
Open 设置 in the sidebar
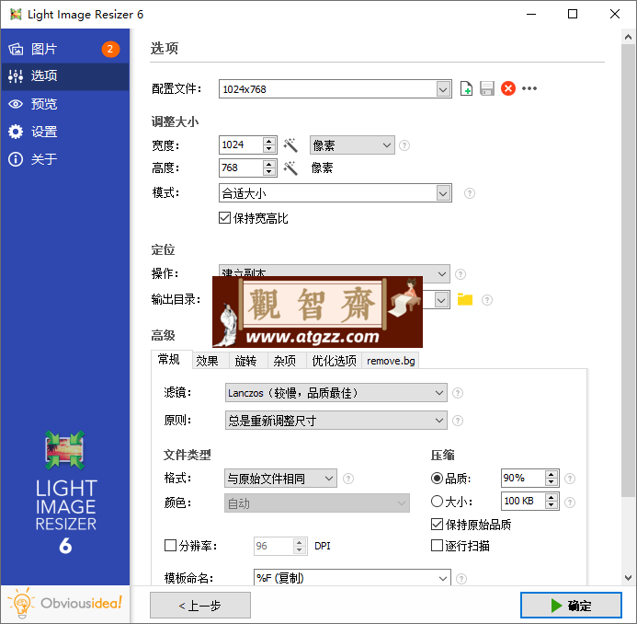[65, 132]
